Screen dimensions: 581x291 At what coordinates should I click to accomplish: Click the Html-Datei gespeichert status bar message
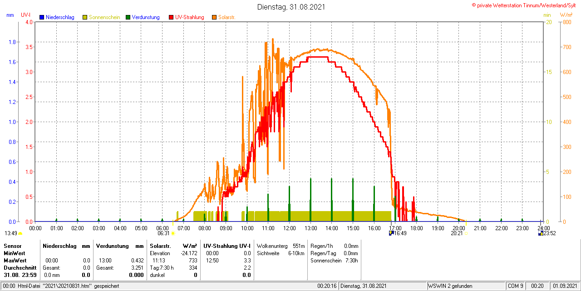click(61, 286)
